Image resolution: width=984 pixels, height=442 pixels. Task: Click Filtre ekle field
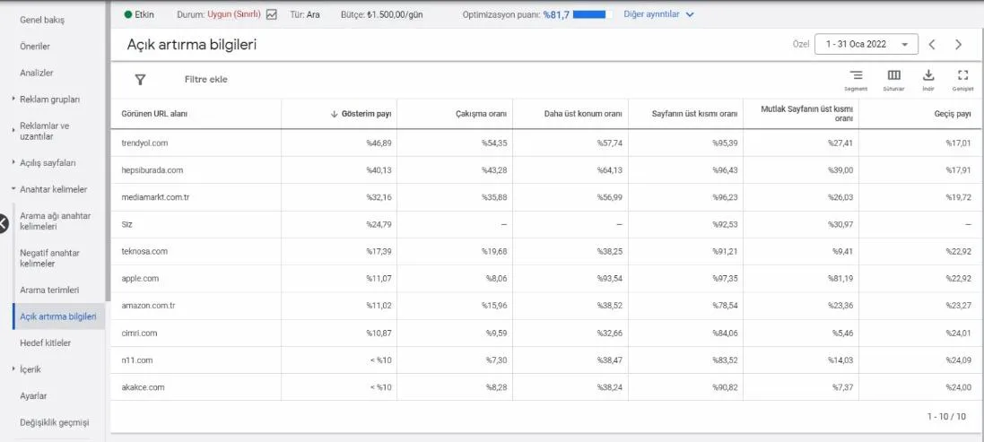[205, 80]
